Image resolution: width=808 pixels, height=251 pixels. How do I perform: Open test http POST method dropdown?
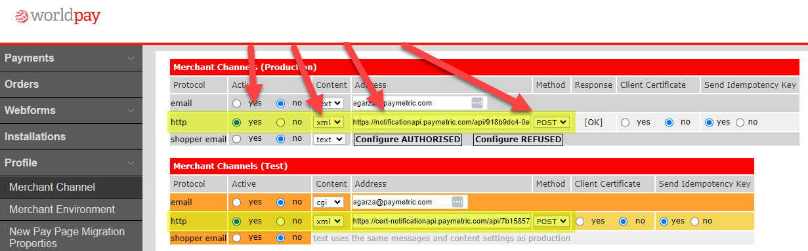tap(551, 222)
